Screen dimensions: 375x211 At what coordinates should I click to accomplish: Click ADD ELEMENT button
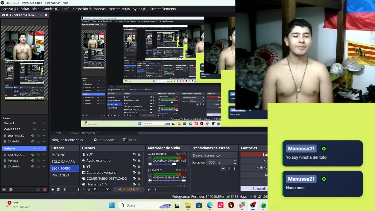[129, 189]
